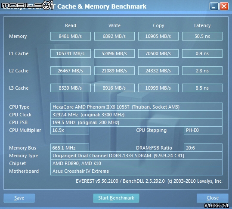Select L3 Cache Read 8539 MB/s
This screenshot has height=209, width=232.
click(71, 88)
